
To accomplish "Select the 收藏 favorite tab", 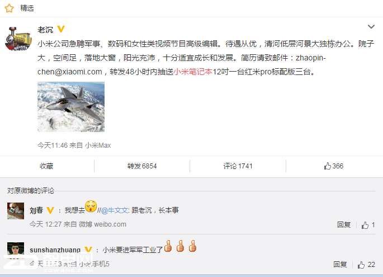I will pos(46,166).
